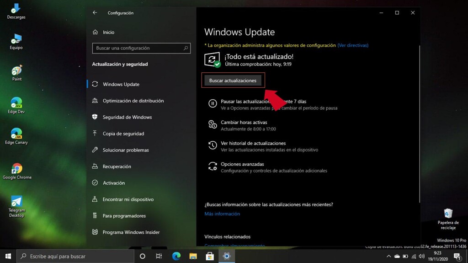468x263 pixels.
Task: Open Cambiar horas activas
Action: [244, 122]
